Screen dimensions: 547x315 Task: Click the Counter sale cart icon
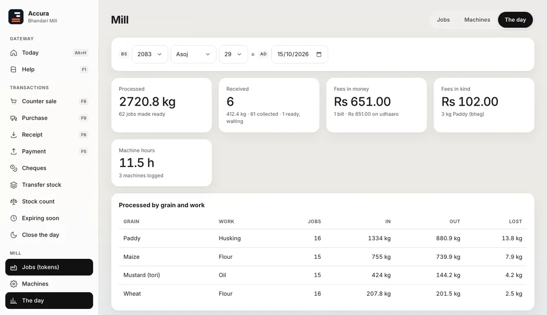click(x=14, y=101)
